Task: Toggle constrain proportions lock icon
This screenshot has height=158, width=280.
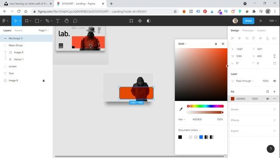Action: pos(274,56)
